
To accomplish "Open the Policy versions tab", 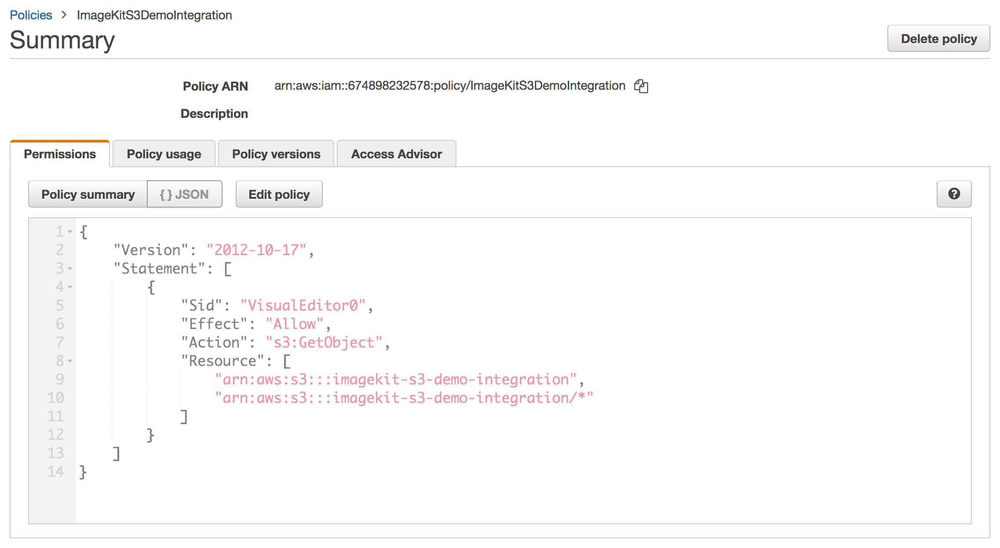I will [276, 154].
